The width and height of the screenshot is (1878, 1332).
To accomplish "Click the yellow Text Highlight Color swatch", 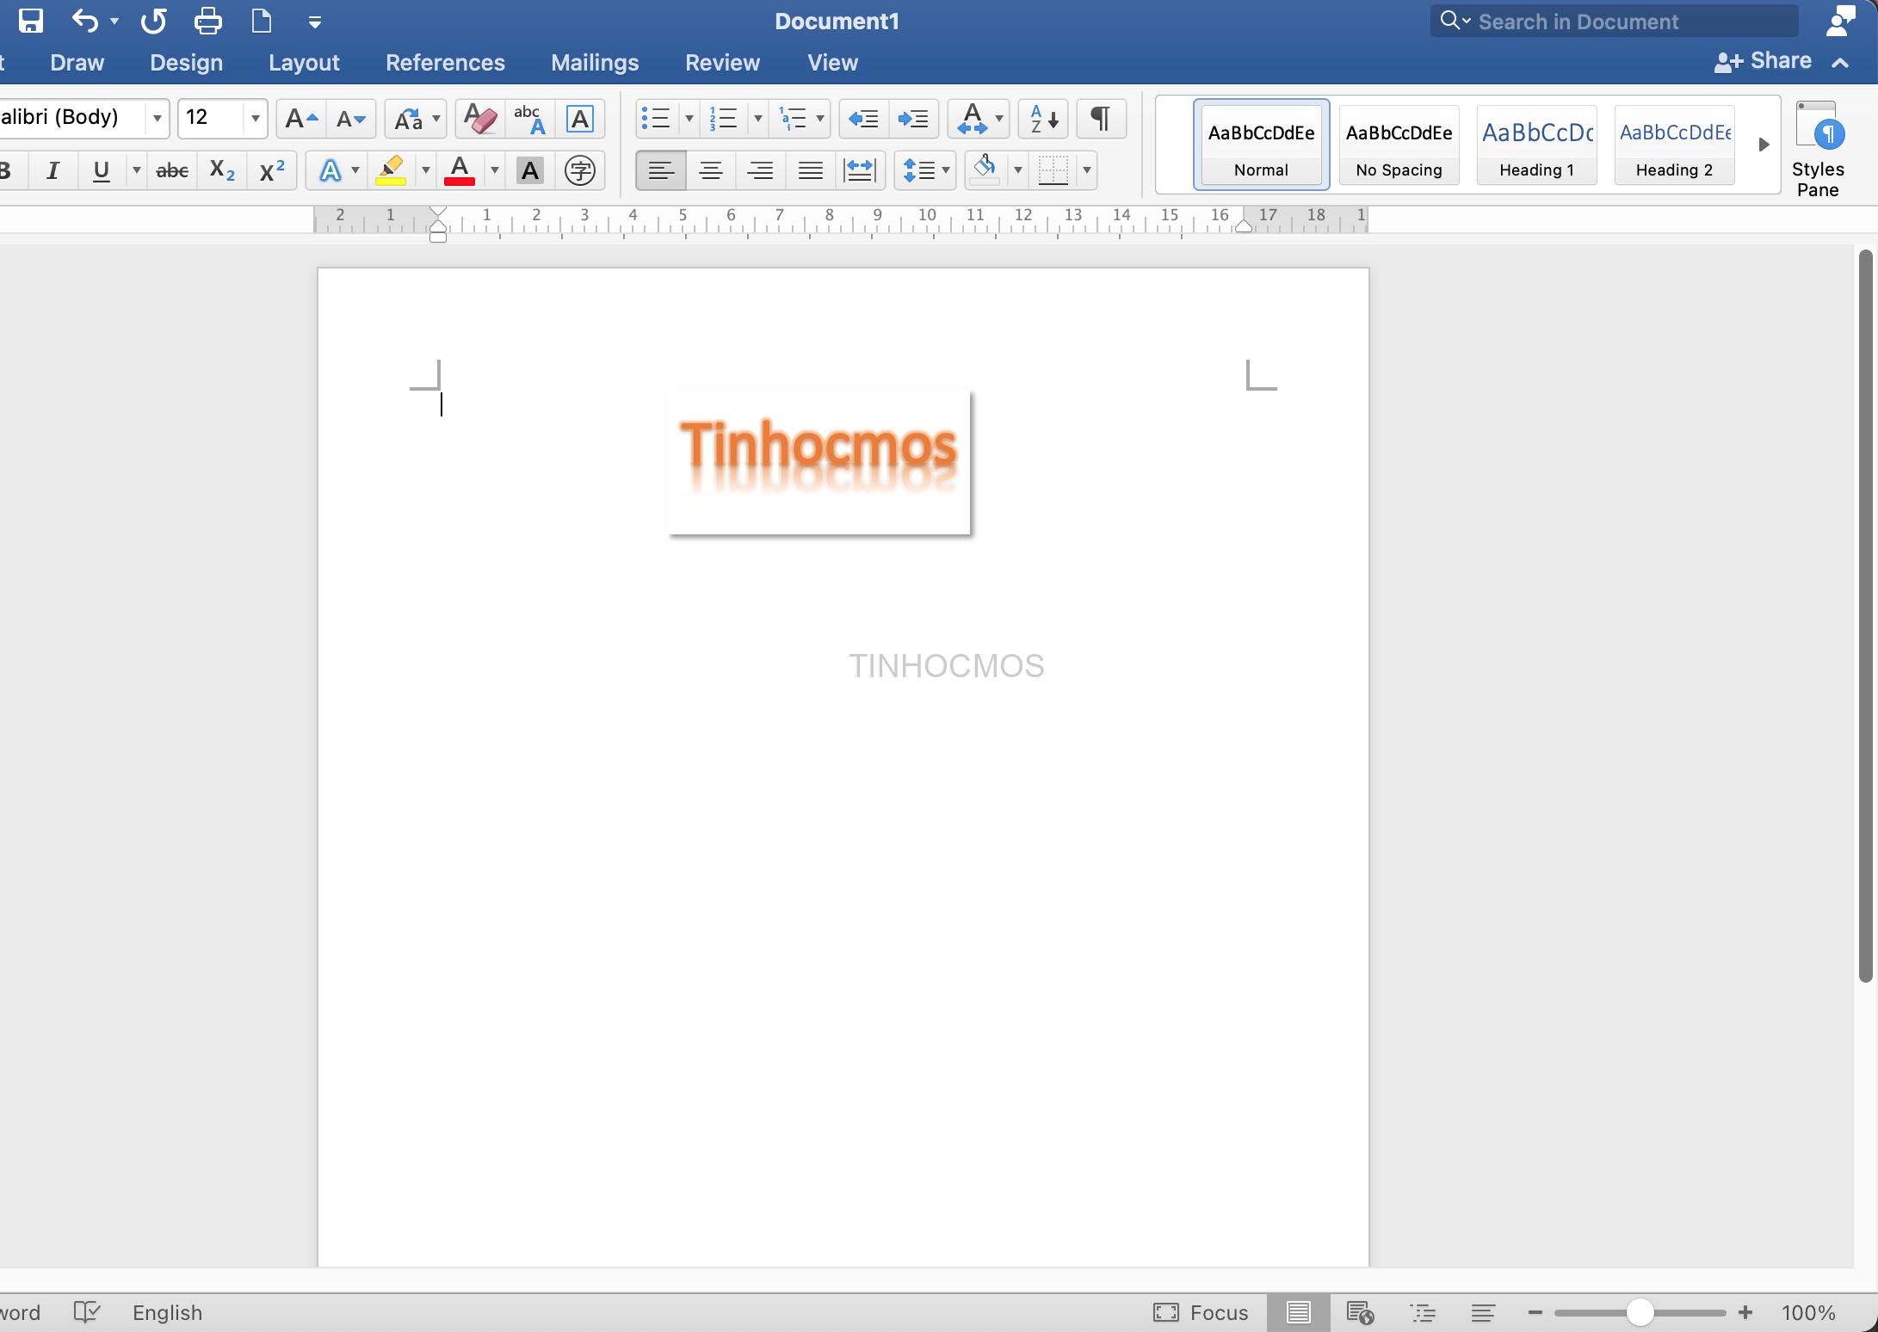I will 391,170.
